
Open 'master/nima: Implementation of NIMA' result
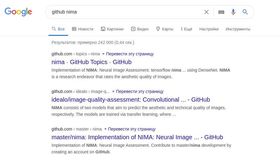(137, 137)
